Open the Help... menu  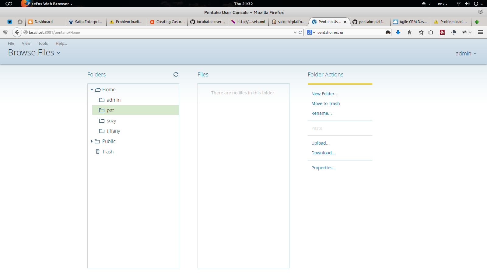pos(61,44)
